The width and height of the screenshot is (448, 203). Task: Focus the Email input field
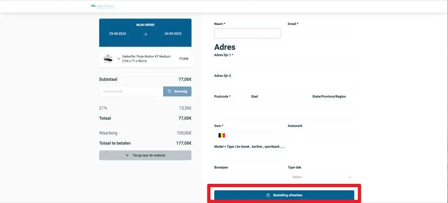coord(321,34)
